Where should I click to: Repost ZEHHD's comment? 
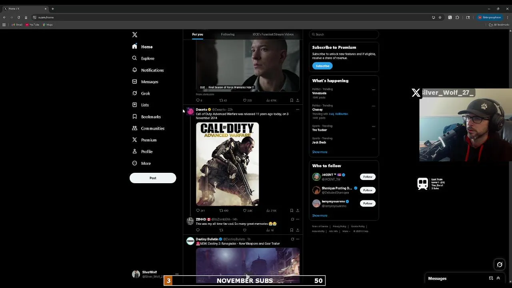point(221,230)
